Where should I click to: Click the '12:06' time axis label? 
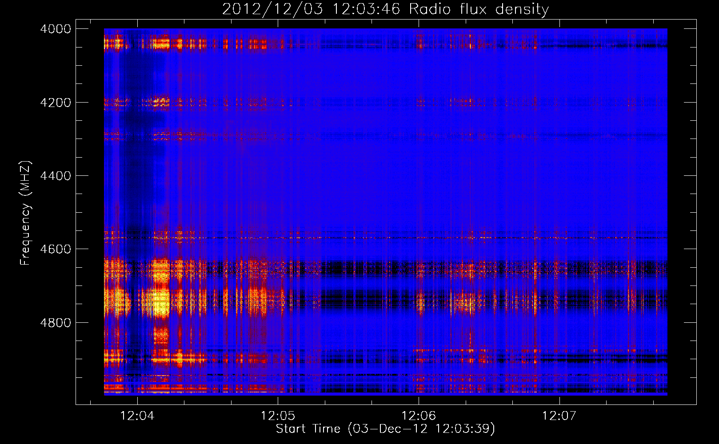coord(419,416)
